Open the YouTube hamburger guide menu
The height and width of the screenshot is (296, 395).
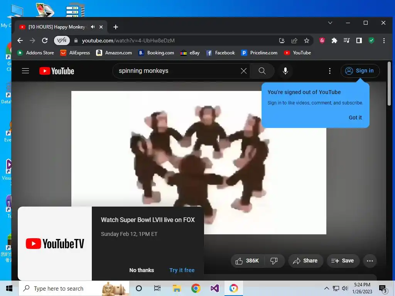(x=25, y=71)
